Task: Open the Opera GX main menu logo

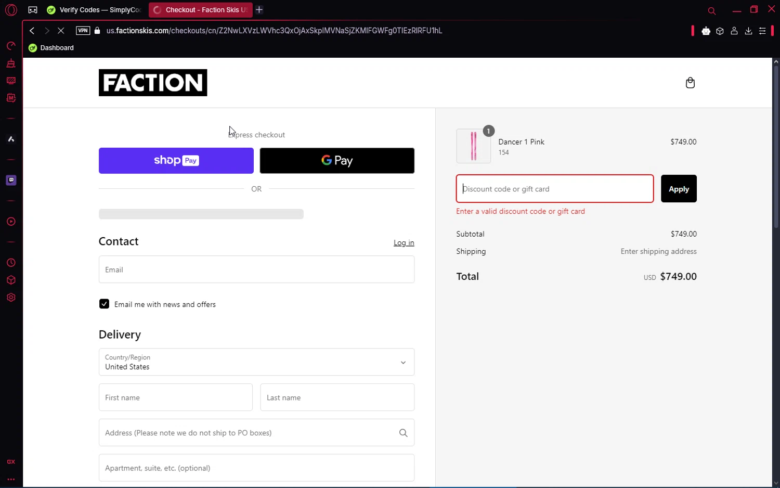Action: pyautogui.click(x=11, y=10)
